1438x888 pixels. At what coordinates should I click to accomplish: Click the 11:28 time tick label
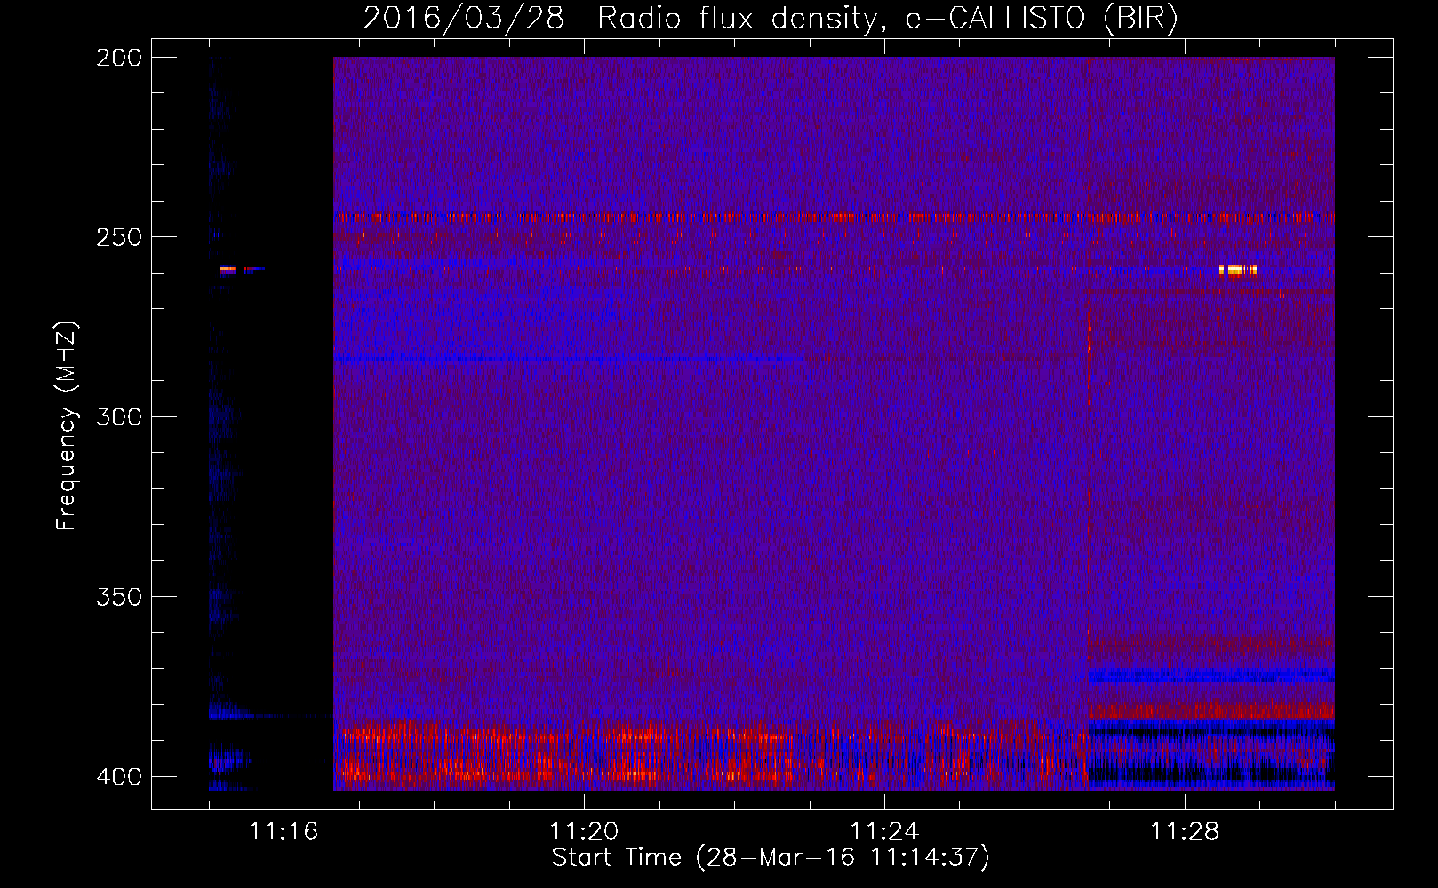pos(1185,831)
